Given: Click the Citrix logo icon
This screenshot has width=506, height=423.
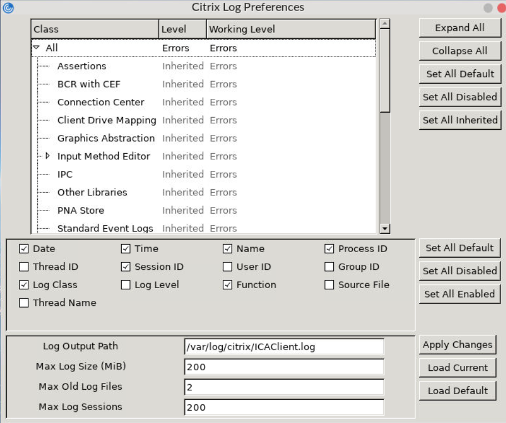Looking at the screenshot, I should [x=7, y=7].
